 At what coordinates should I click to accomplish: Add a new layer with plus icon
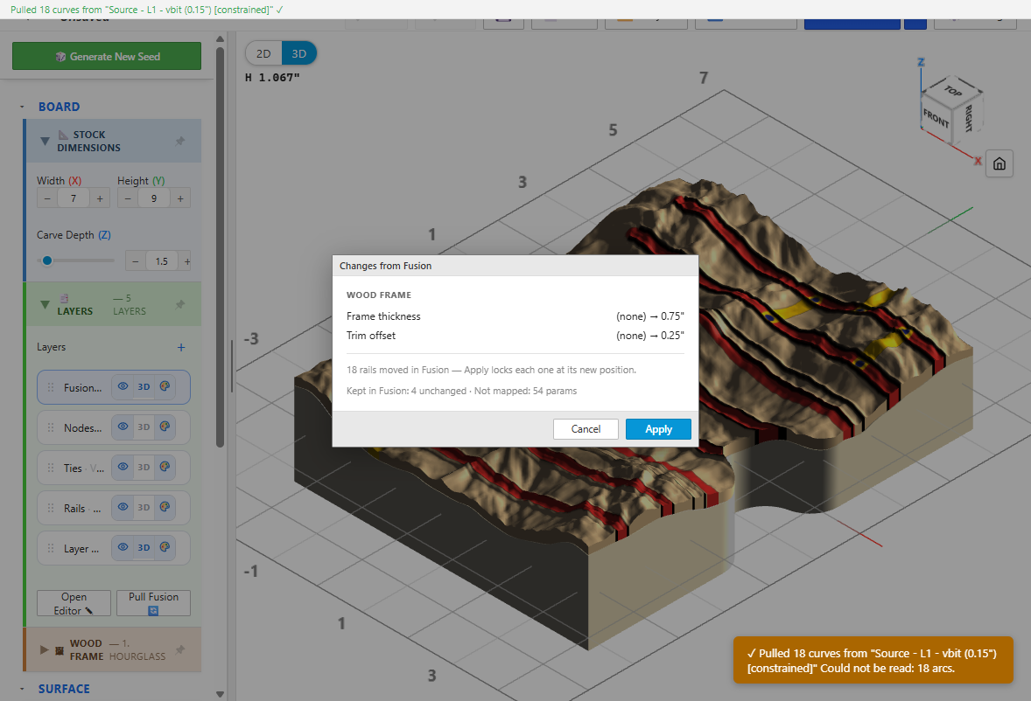(x=181, y=347)
